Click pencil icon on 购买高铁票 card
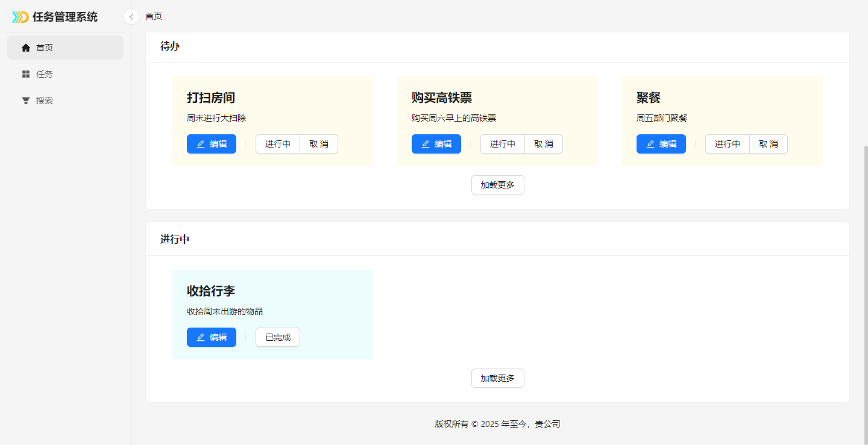The image size is (868, 445). tap(426, 144)
